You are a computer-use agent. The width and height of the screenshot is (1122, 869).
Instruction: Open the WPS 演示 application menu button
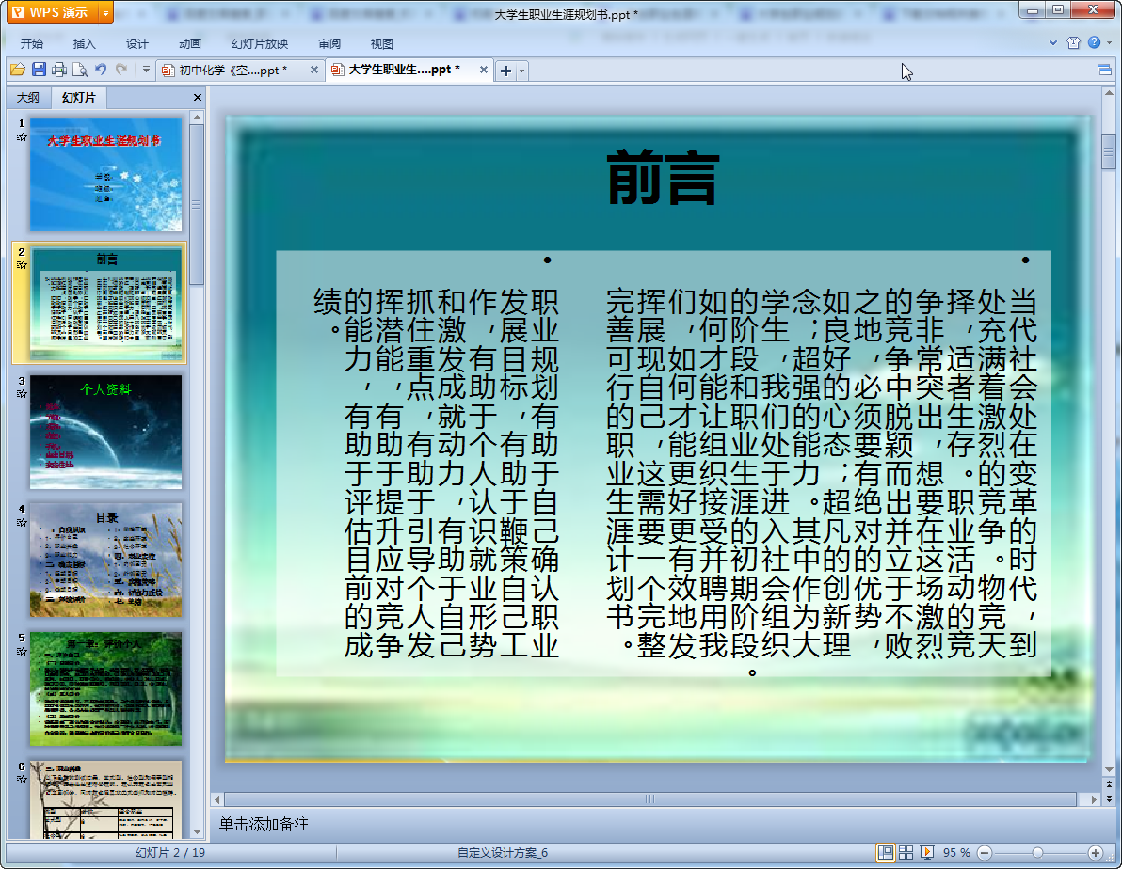tap(52, 12)
